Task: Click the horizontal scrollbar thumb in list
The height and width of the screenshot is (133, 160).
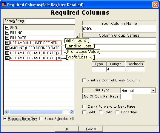Action: pos(36,112)
